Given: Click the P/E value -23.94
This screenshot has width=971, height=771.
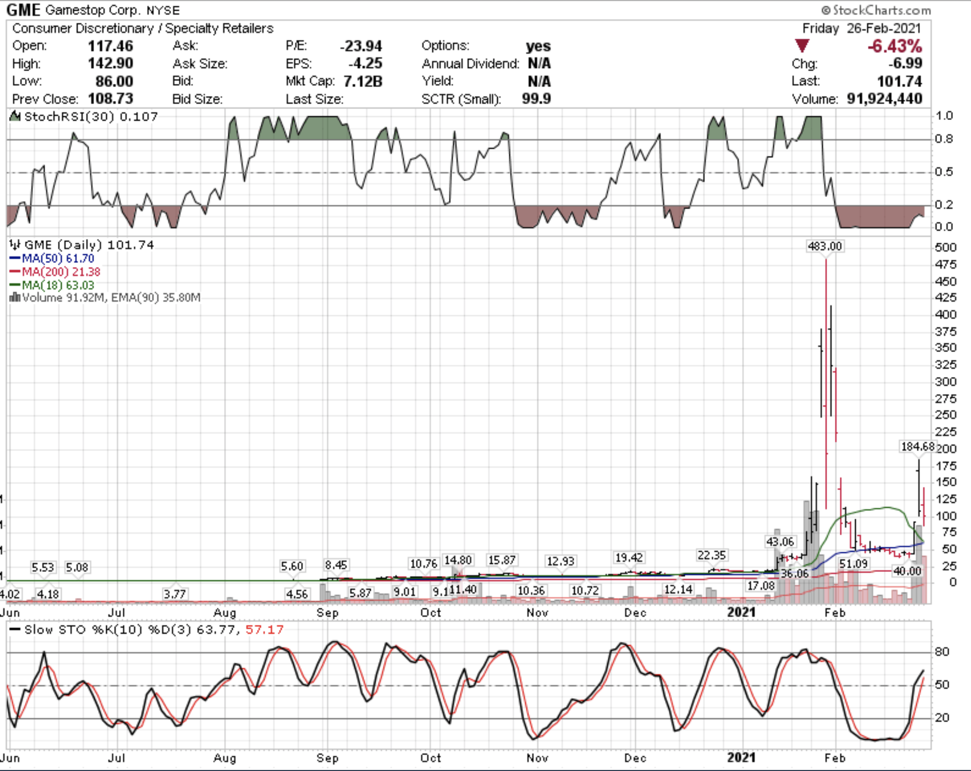Looking at the screenshot, I should coord(361,46).
